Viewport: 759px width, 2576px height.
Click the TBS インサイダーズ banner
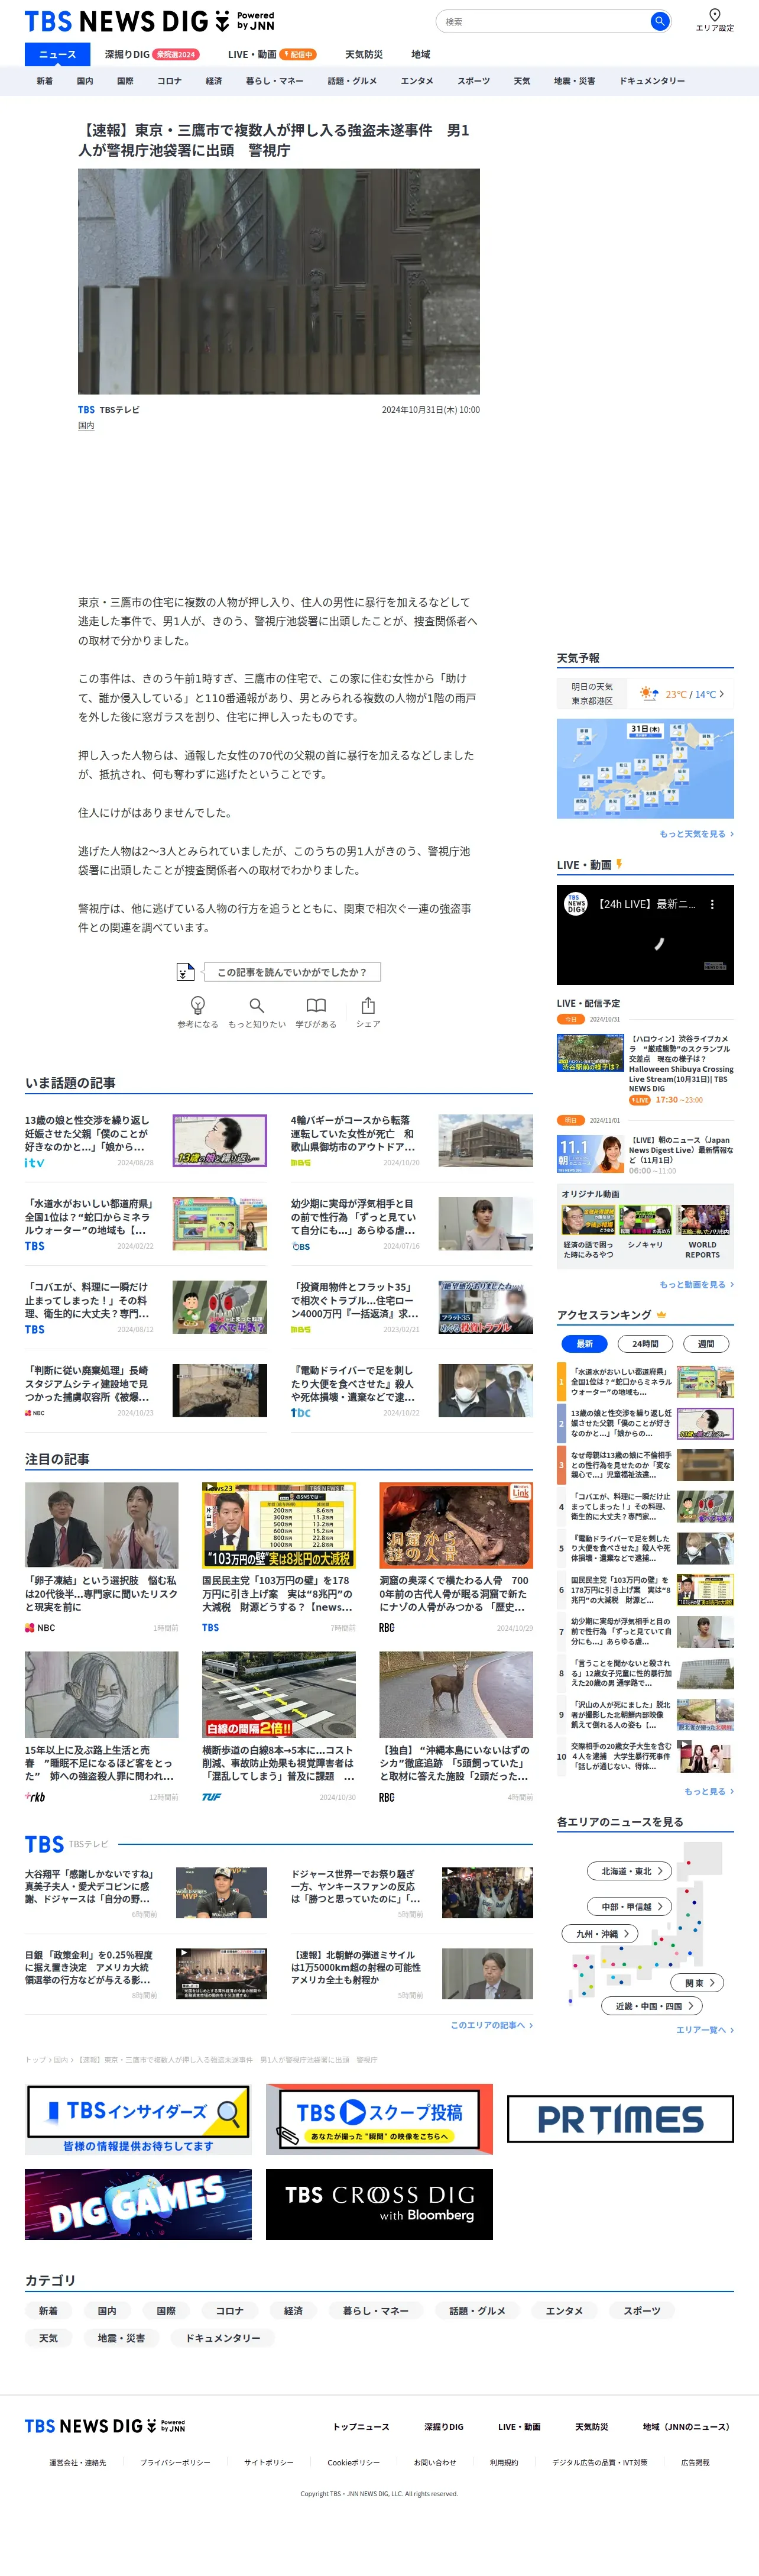[138, 2118]
